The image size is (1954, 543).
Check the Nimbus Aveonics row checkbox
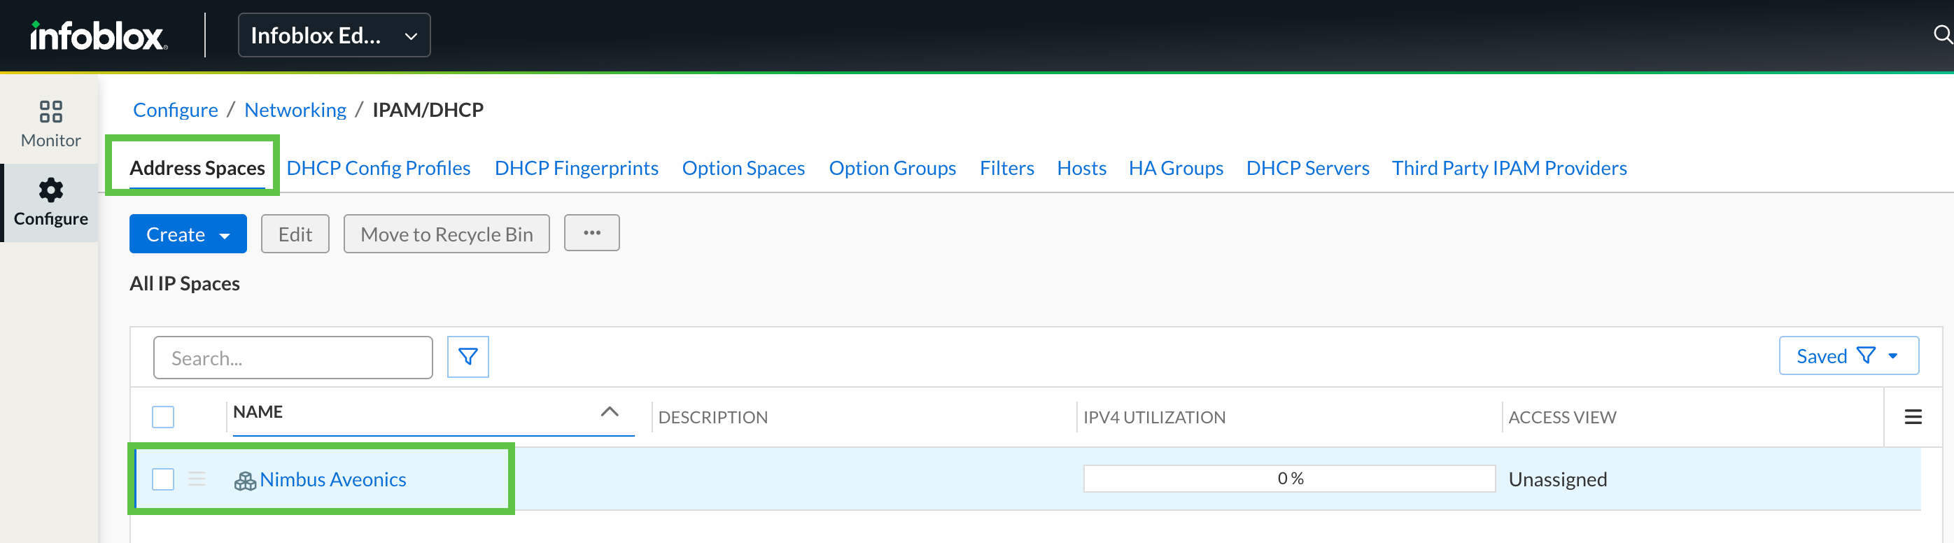[x=163, y=479]
